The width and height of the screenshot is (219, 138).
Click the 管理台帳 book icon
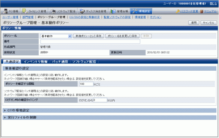113,11
